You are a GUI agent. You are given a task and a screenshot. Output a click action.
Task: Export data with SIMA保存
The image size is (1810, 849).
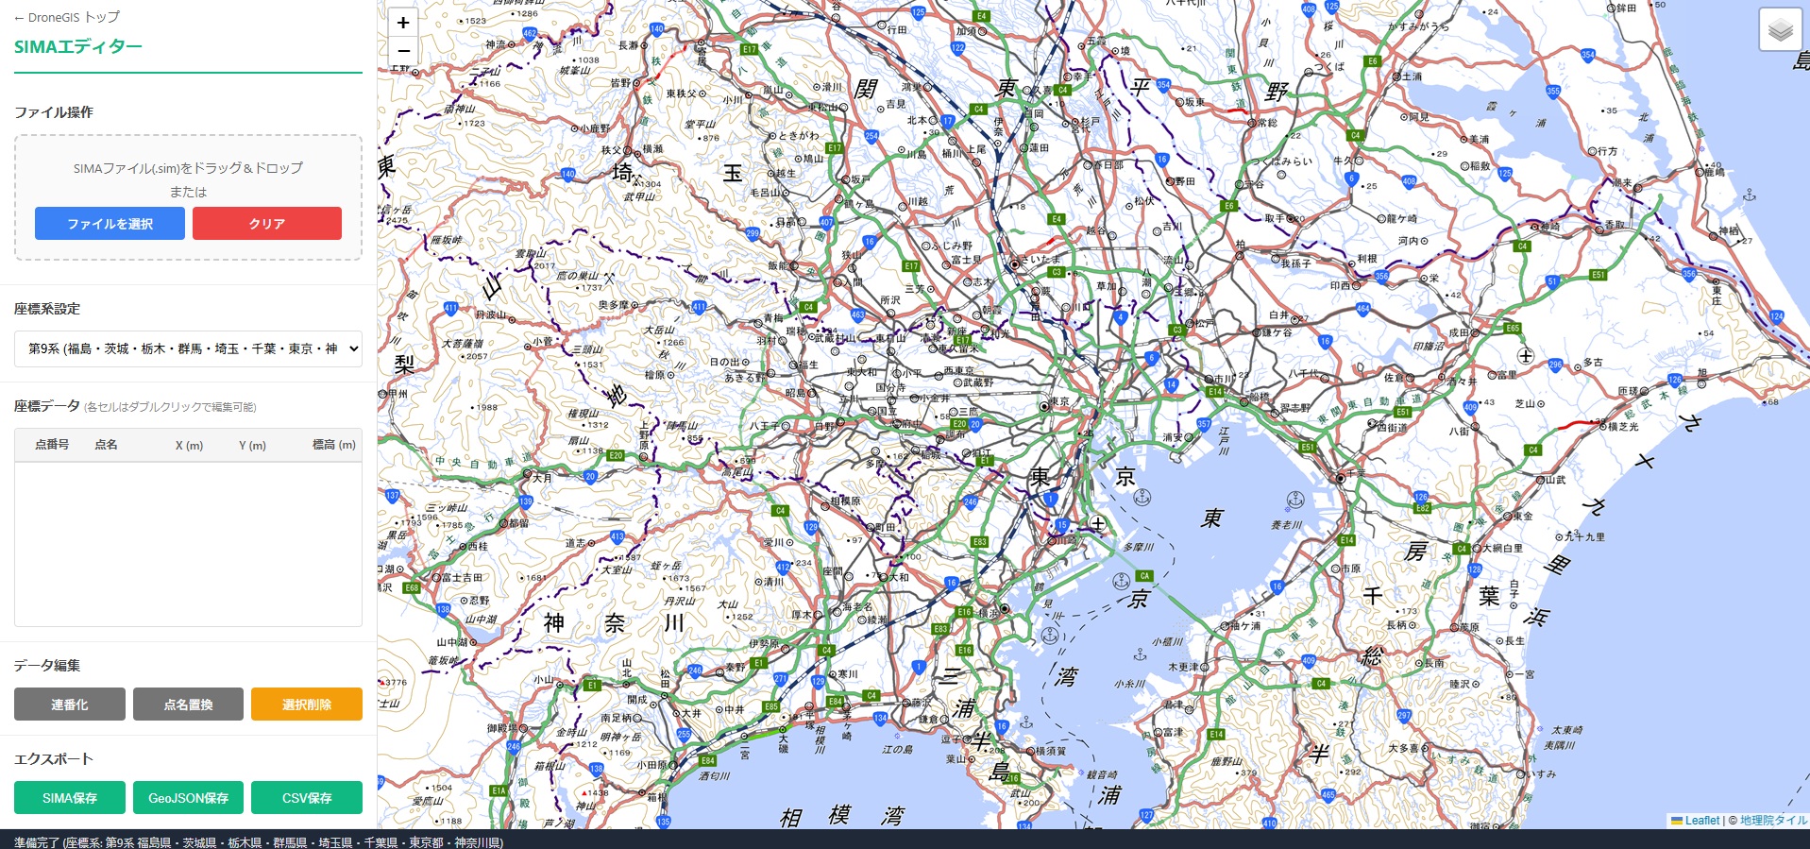click(70, 798)
